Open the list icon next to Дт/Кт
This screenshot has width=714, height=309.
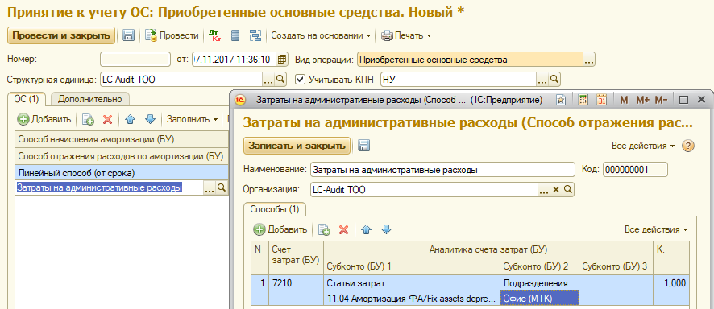[235, 35]
